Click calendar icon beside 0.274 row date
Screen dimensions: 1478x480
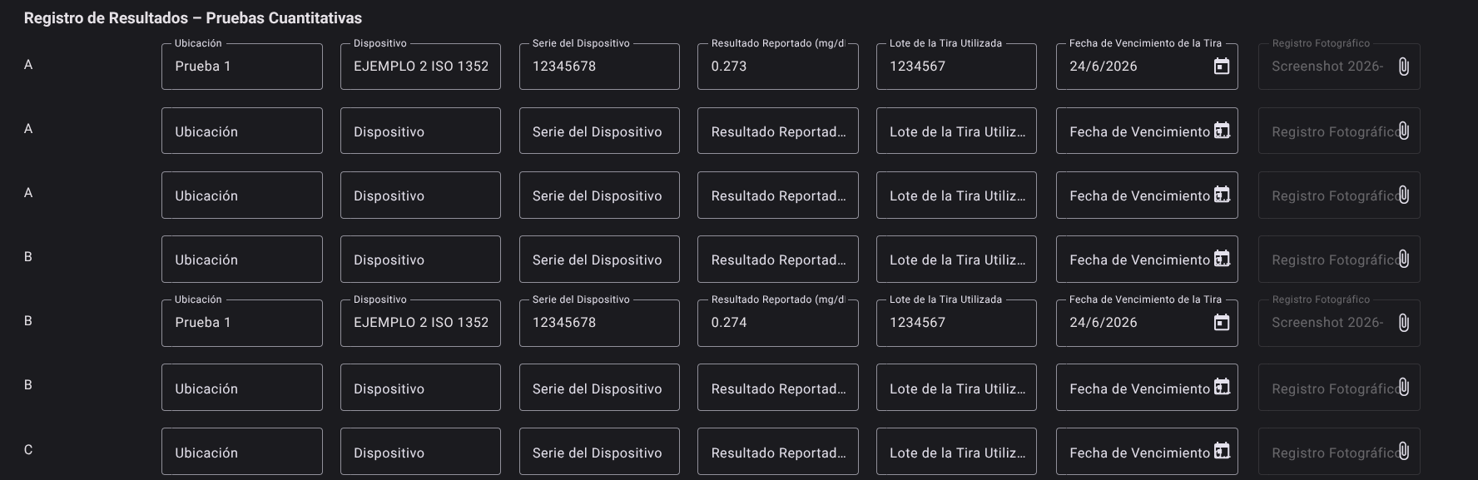(x=1221, y=323)
